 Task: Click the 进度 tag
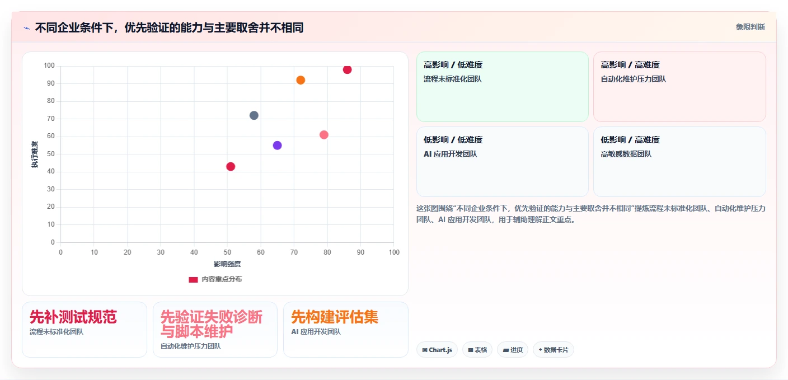512,350
